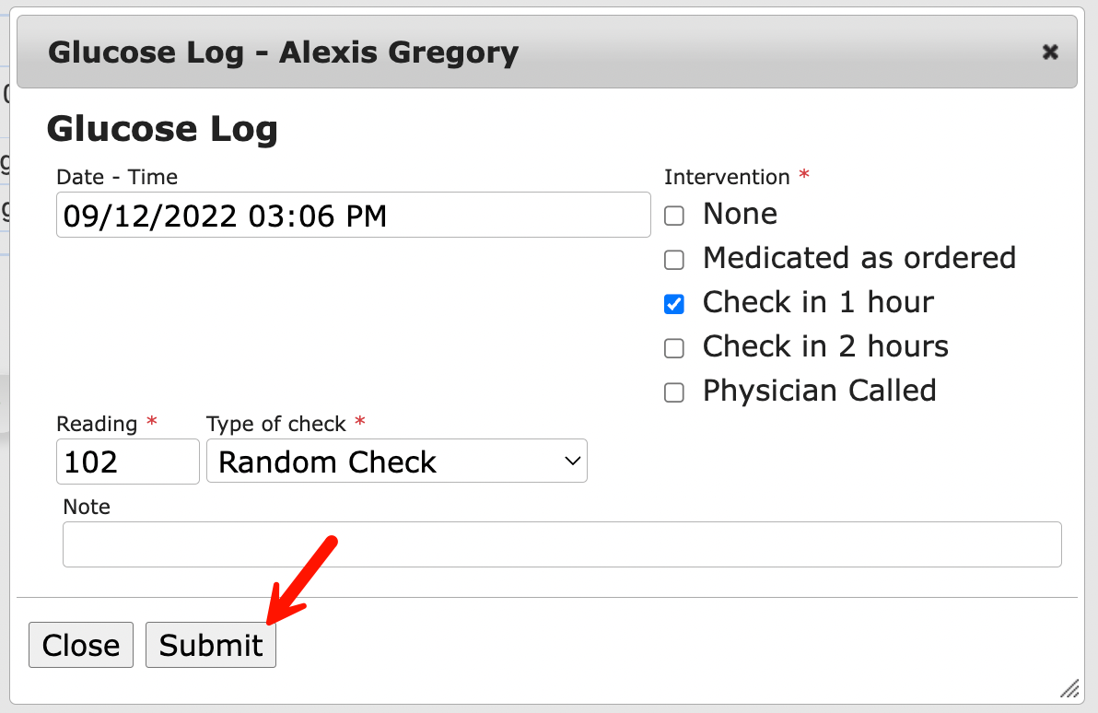
Task: Click into the Reading value field
Action: tap(127, 462)
